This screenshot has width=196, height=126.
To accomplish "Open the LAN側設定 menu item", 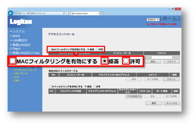I will 20,40.
